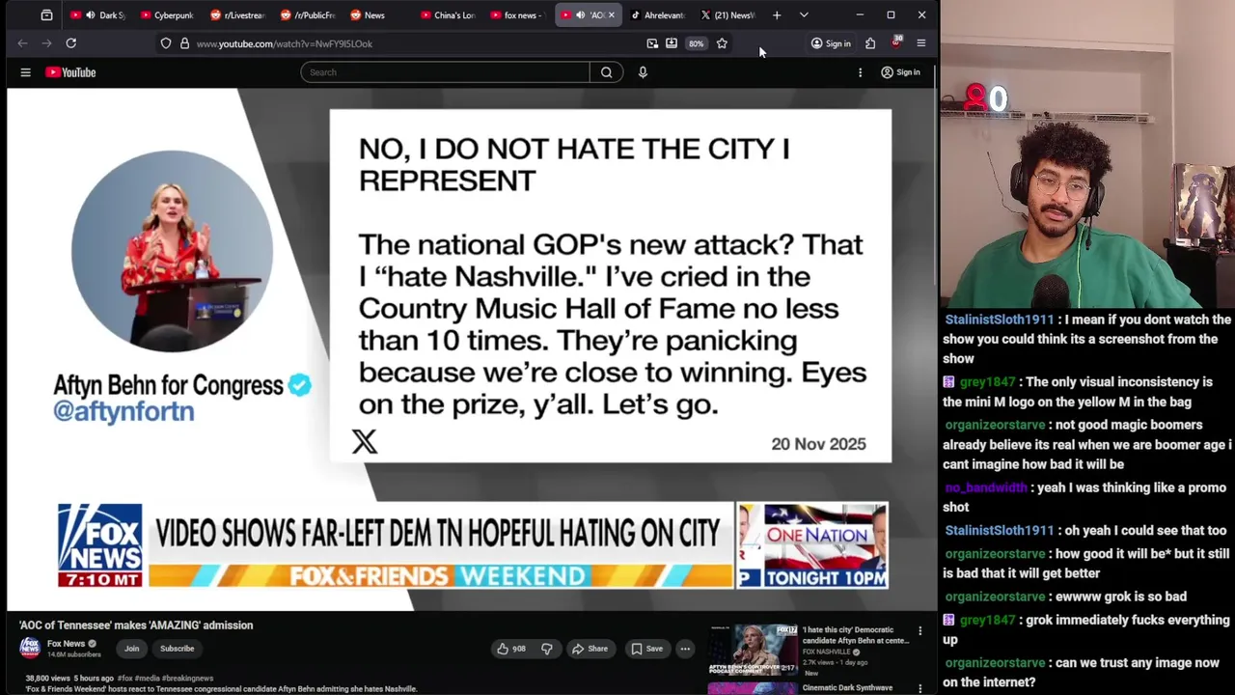Click the YouTube search magnifier button
Image resolution: width=1235 pixels, height=695 pixels.
(606, 72)
